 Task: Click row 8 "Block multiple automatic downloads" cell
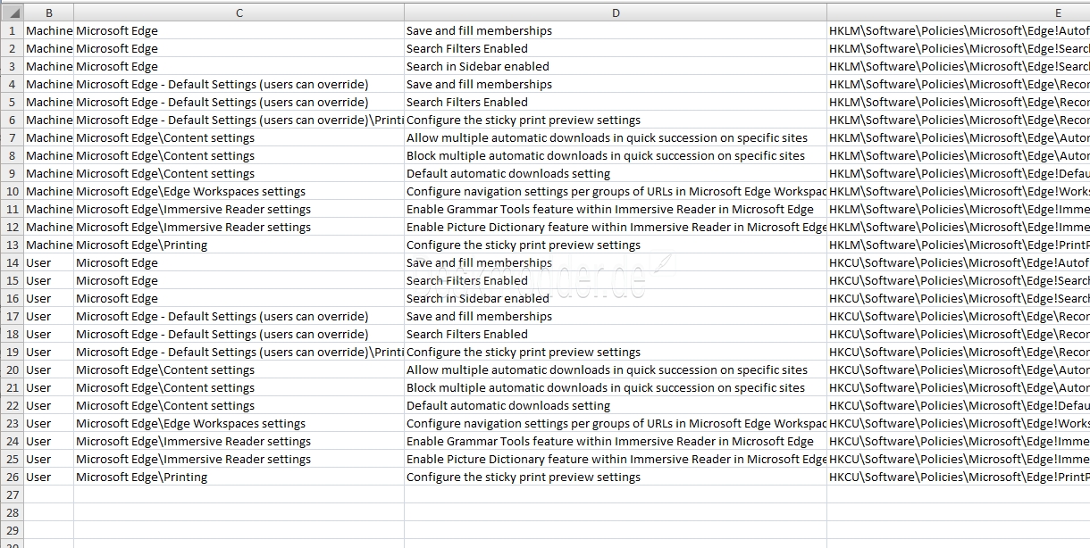click(616, 155)
